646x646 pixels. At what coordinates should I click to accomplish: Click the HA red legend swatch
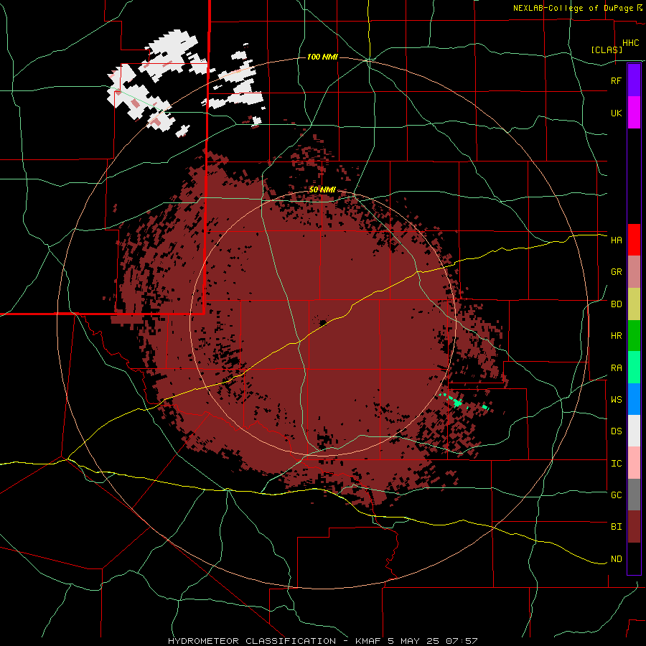coord(634,240)
